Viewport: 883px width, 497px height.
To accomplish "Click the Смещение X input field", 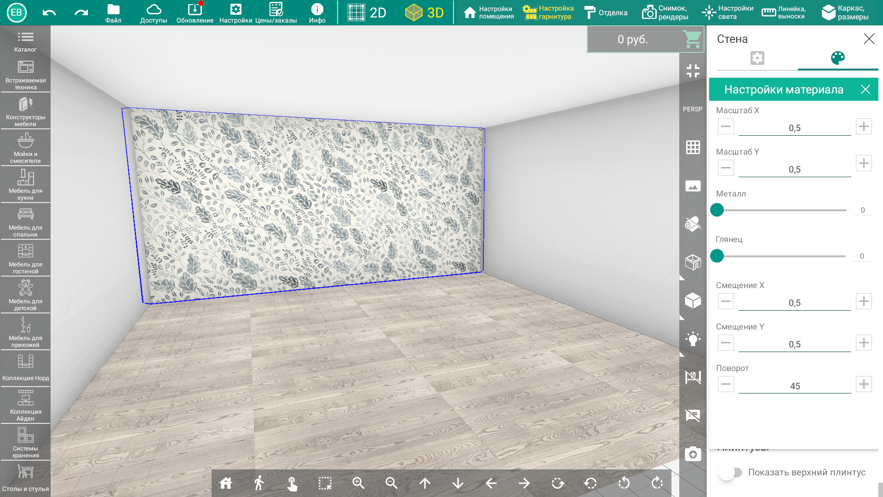I will pos(794,301).
